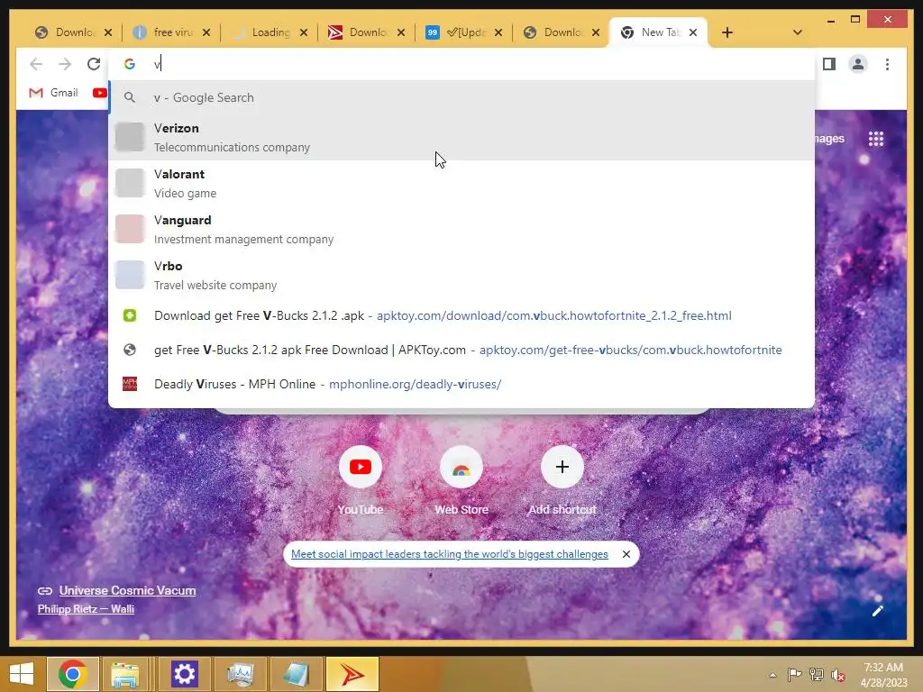
Task: Open the social impact leaders link
Action: tap(450, 554)
